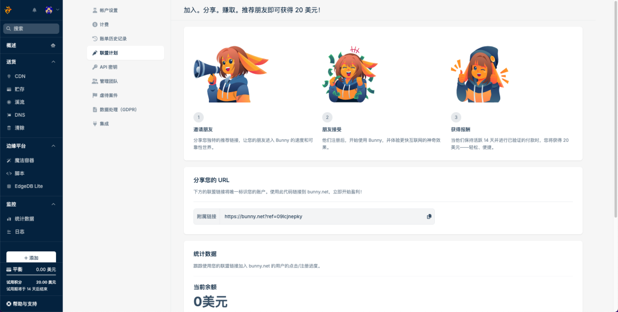Collapse the 监控 sidebar group
Screen dimensions: 618x312
pyautogui.click(x=53, y=204)
